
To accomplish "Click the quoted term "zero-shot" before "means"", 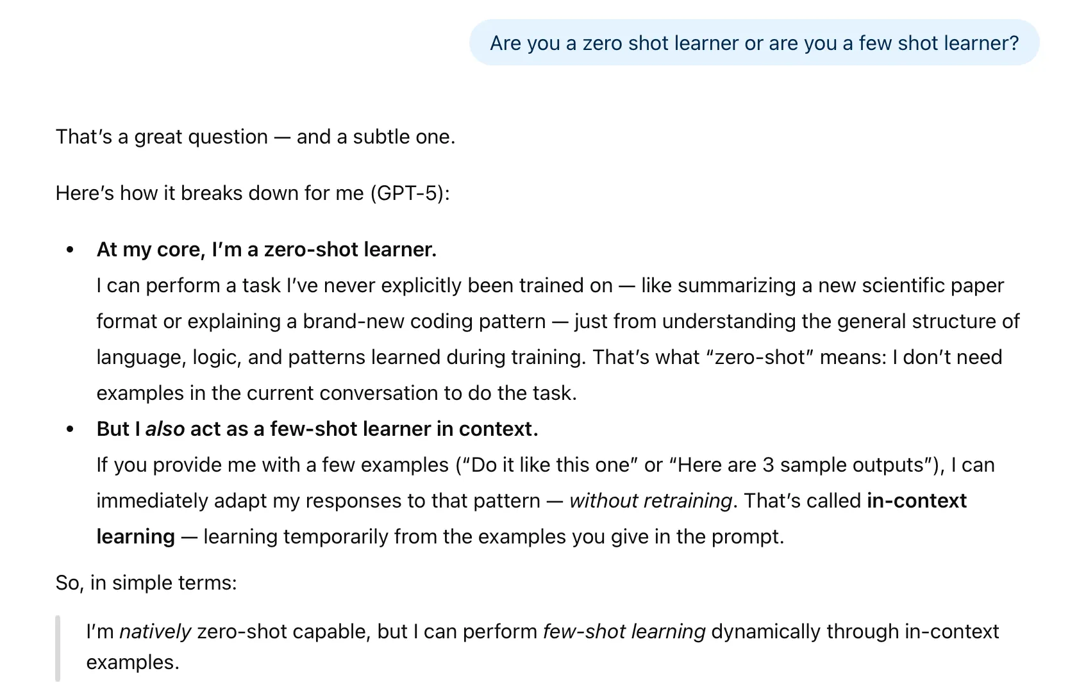I will click(760, 357).
